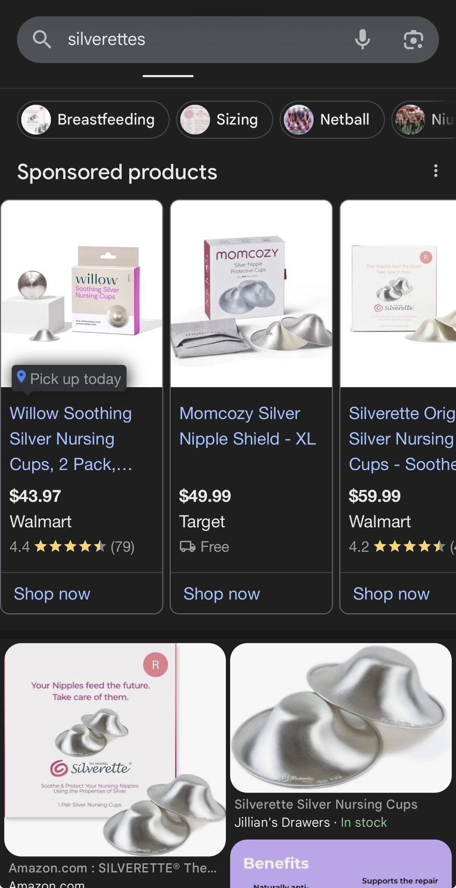Choose the Netball suggestion chip
The height and width of the screenshot is (888, 456).
click(x=332, y=120)
